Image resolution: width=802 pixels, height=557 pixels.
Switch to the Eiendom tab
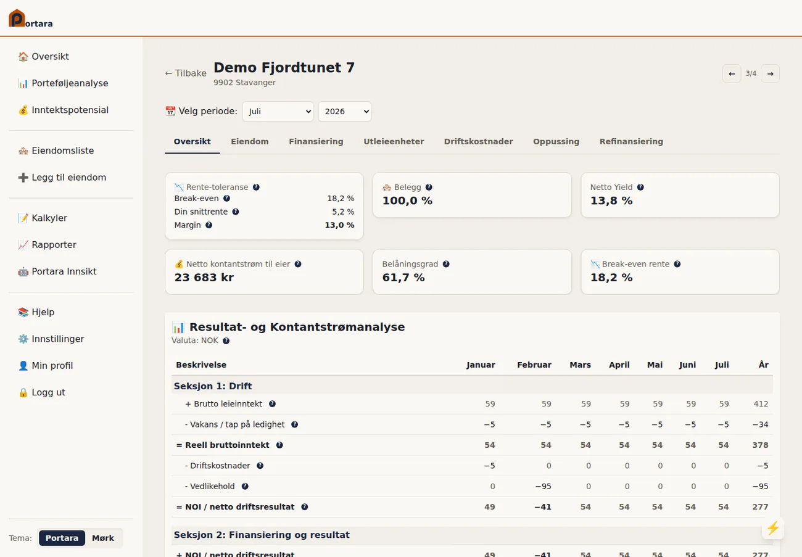pyautogui.click(x=250, y=141)
